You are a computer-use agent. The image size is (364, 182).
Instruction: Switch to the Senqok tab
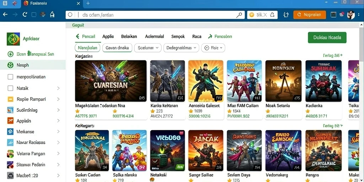pos(178,37)
